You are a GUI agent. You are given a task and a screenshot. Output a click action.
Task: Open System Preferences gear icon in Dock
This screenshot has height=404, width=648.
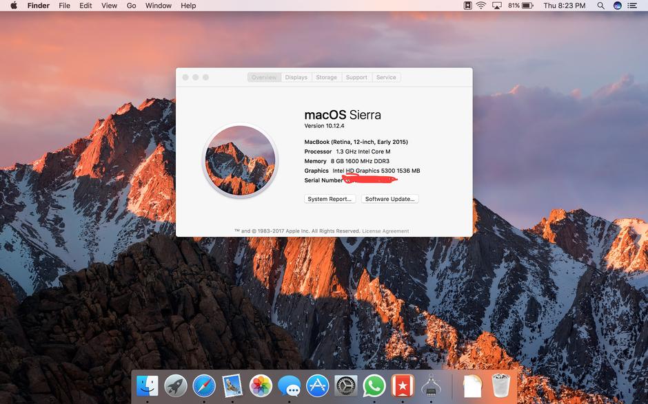click(346, 386)
